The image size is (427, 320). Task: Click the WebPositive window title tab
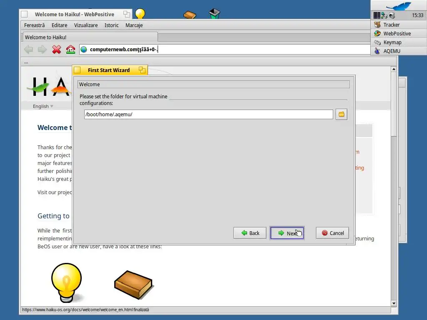[76, 14]
